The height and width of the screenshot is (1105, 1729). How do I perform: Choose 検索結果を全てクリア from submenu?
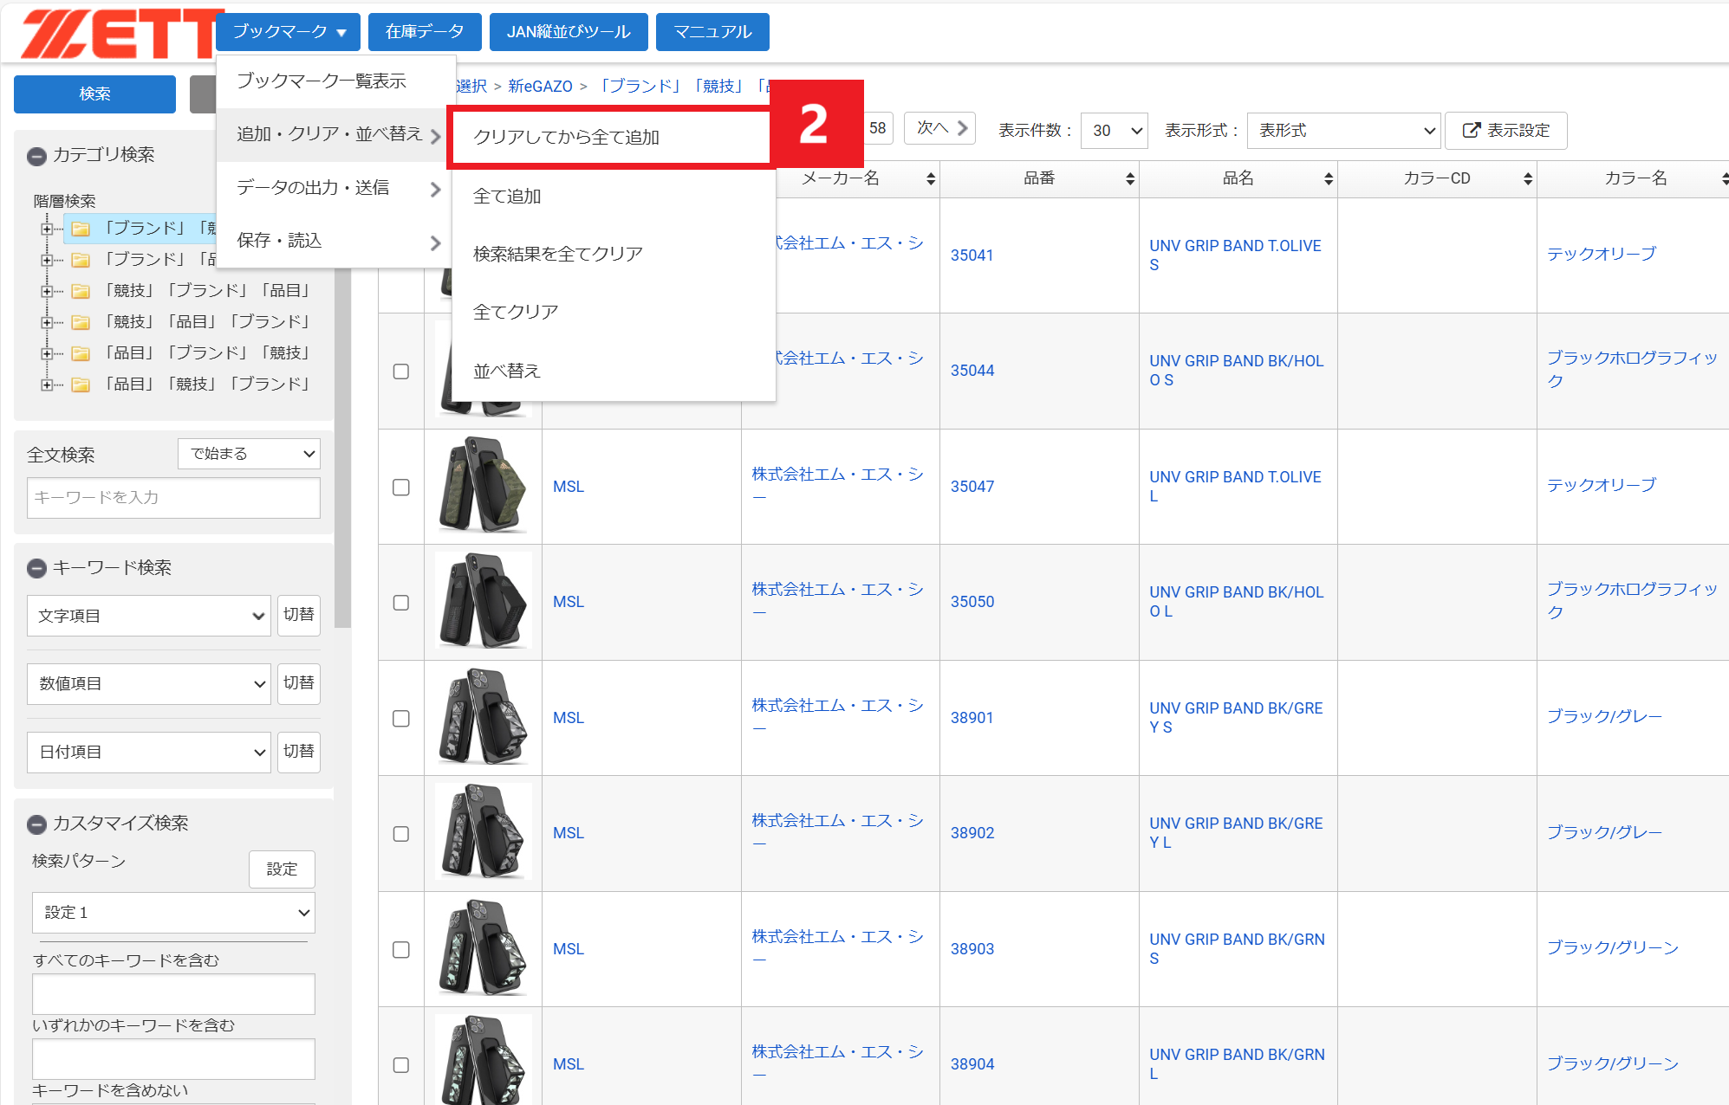coord(614,254)
